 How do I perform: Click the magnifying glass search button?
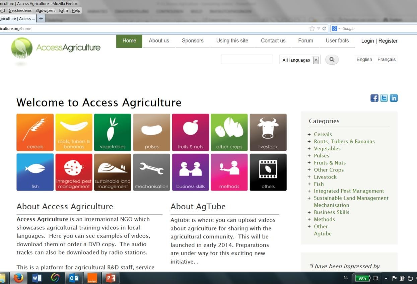(332, 60)
